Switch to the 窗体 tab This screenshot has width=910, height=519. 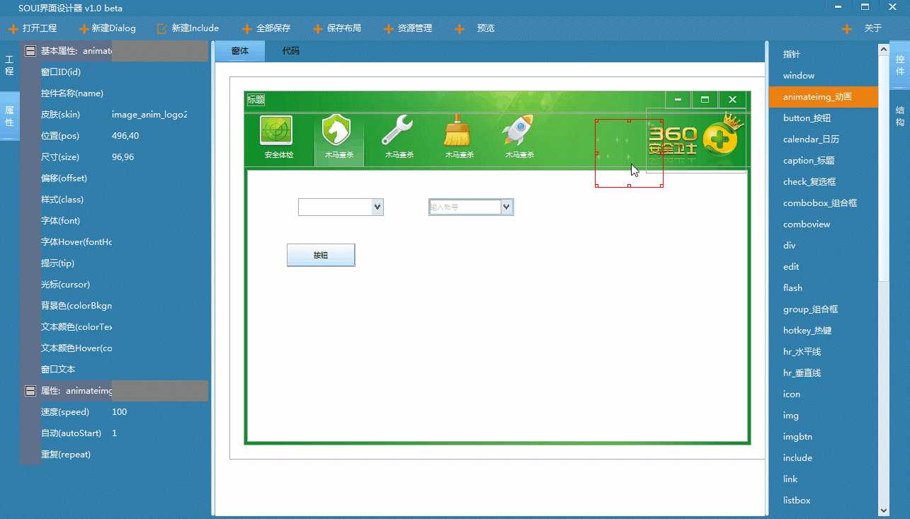pos(240,51)
